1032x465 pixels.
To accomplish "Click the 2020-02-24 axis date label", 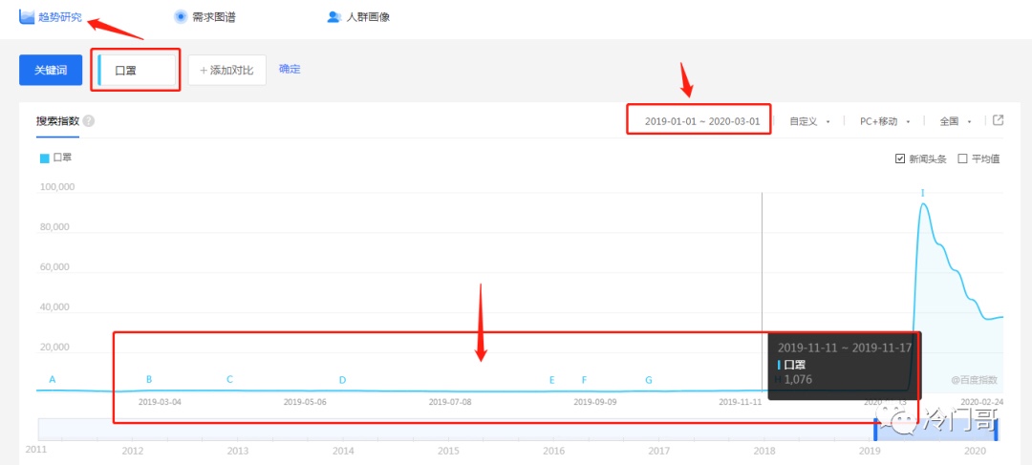I will tap(982, 402).
